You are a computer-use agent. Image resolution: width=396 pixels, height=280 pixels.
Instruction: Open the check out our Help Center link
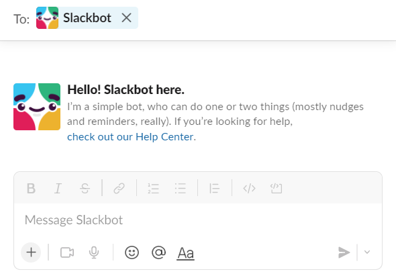pos(130,137)
